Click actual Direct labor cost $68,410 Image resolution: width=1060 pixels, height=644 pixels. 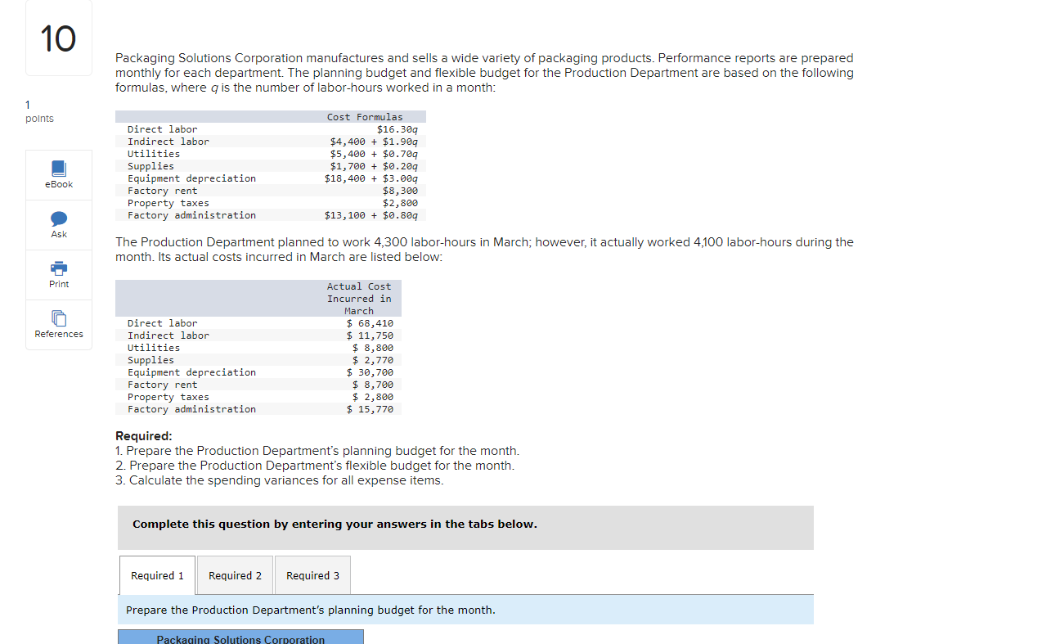coord(370,323)
